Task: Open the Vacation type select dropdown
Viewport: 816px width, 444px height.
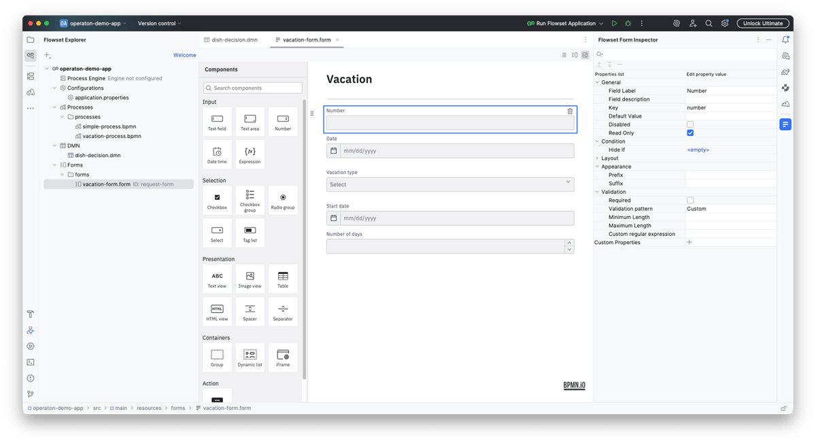Action: (x=450, y=184)
